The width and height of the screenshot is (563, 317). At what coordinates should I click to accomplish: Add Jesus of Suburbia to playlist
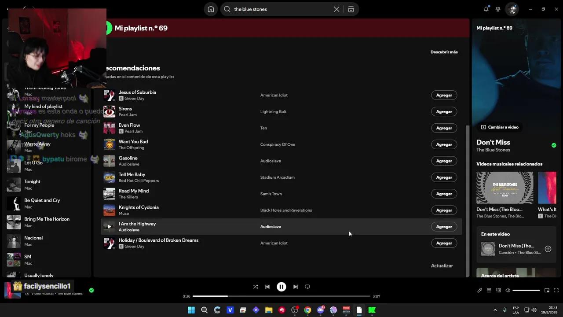444,95
